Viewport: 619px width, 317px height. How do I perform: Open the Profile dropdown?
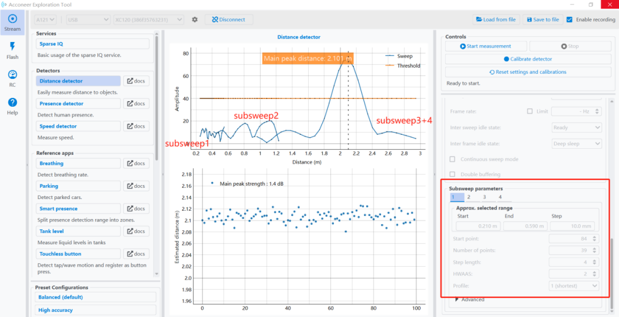click(x=574, y=286)
